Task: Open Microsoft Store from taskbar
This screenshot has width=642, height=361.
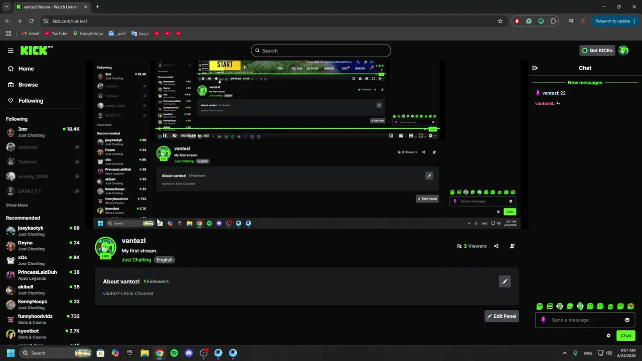Action: point(100,353)
